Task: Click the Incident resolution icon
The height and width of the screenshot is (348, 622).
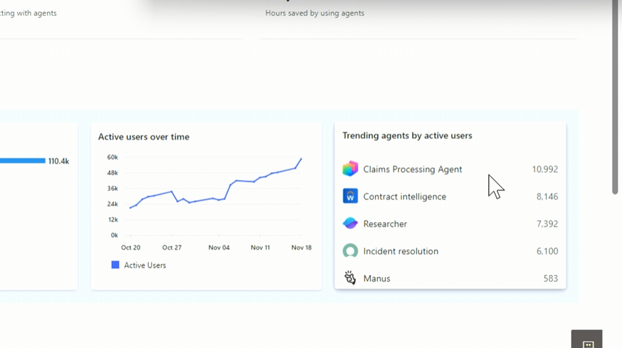Action: (x=350, y=251)
